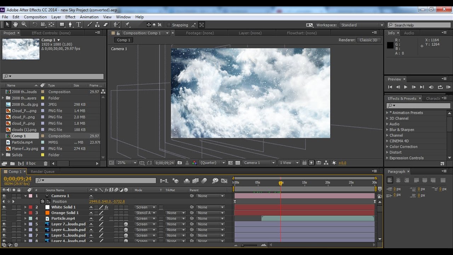Open grid and guide options
453x255 pixels.
(142, 163)
